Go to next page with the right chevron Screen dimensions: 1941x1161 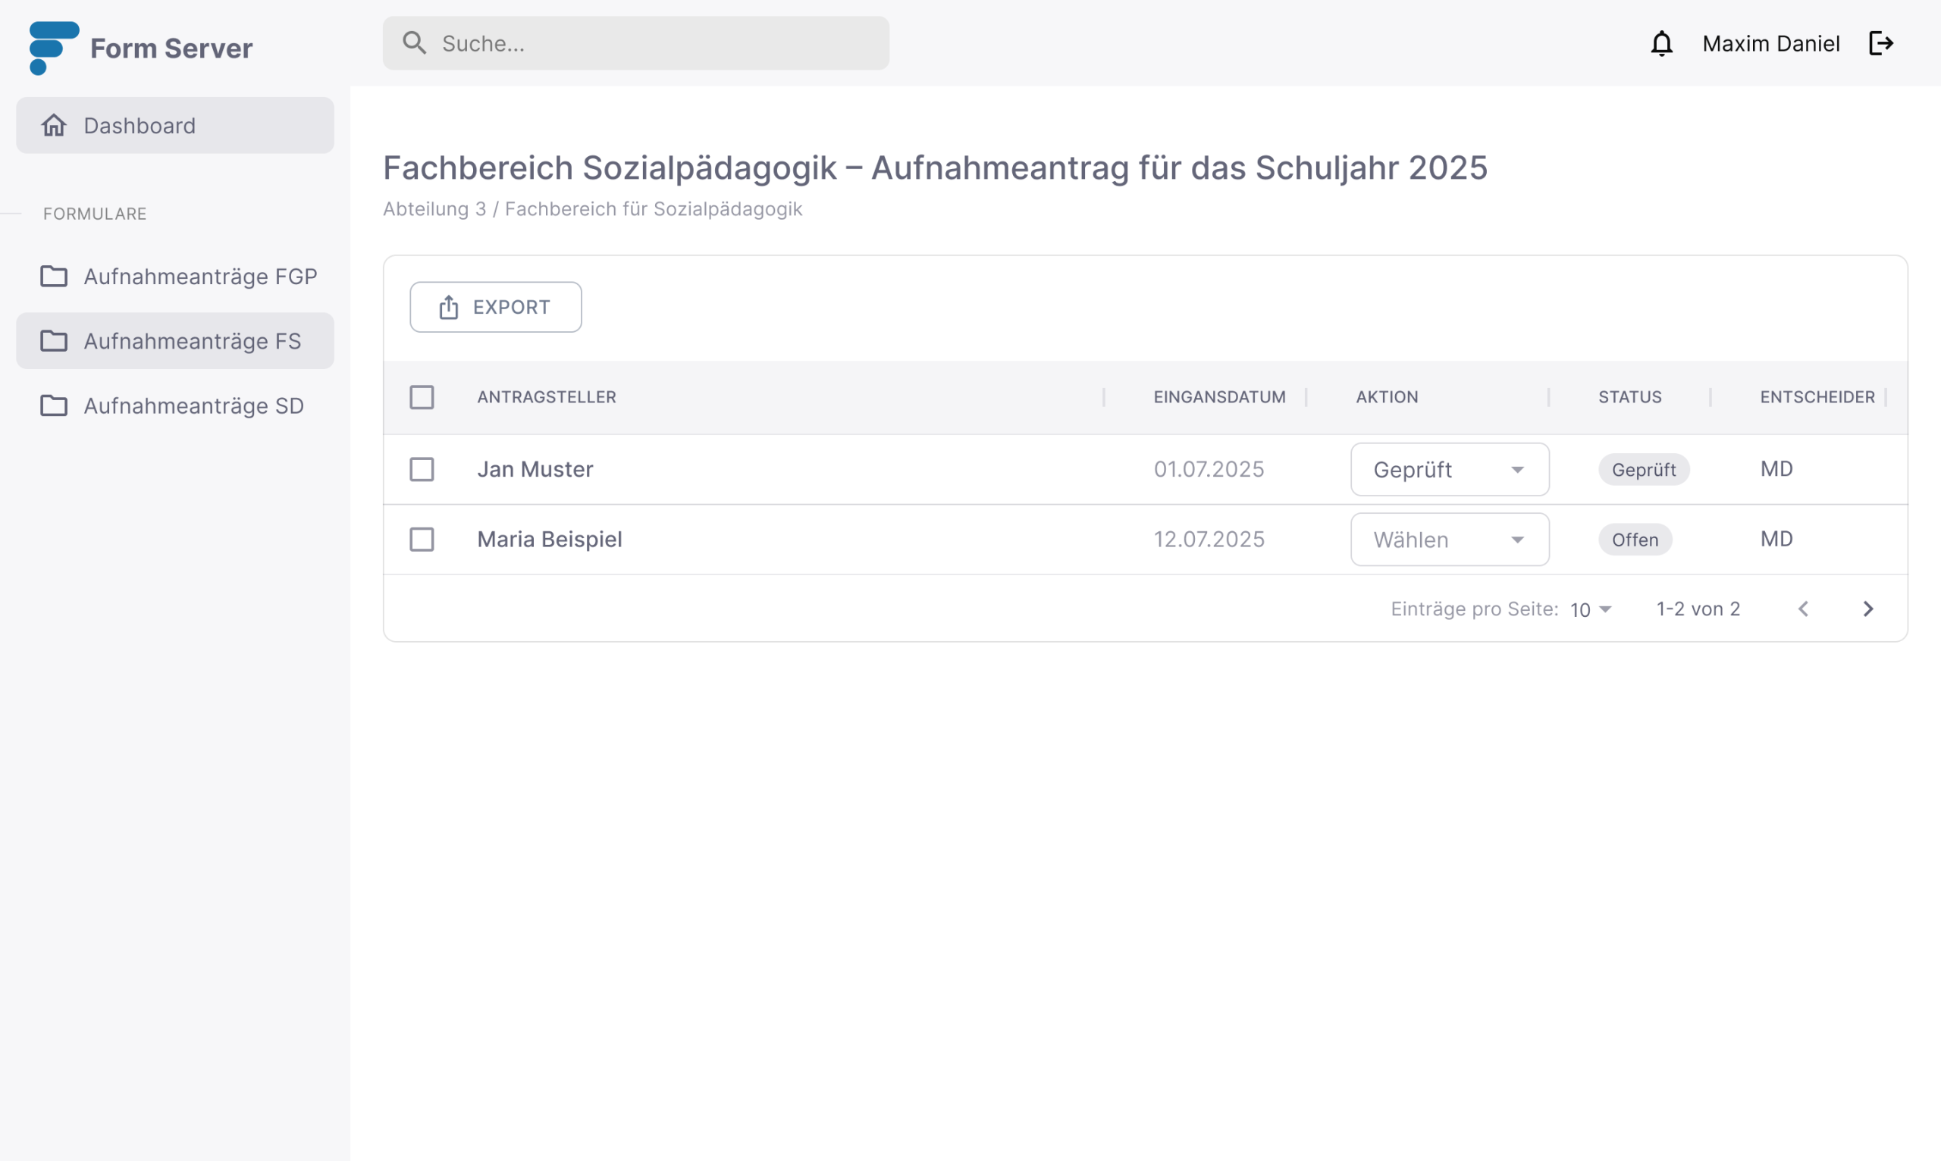point(1867,609)
